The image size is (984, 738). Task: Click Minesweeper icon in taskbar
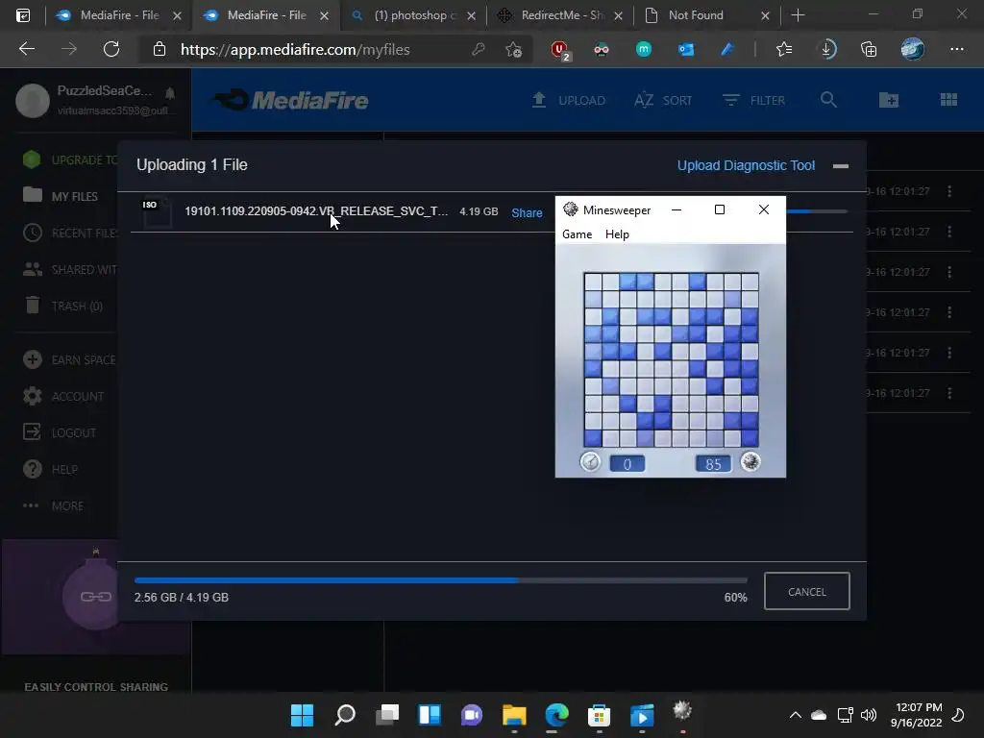point(682,712)
